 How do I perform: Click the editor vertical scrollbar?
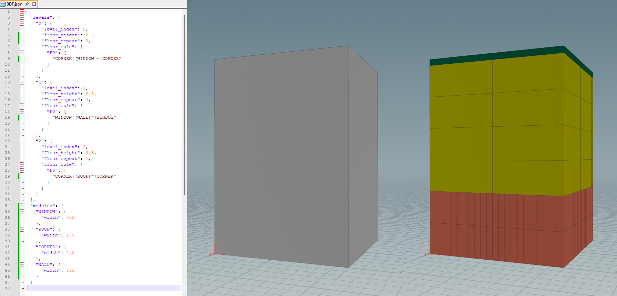coord(184,104)
